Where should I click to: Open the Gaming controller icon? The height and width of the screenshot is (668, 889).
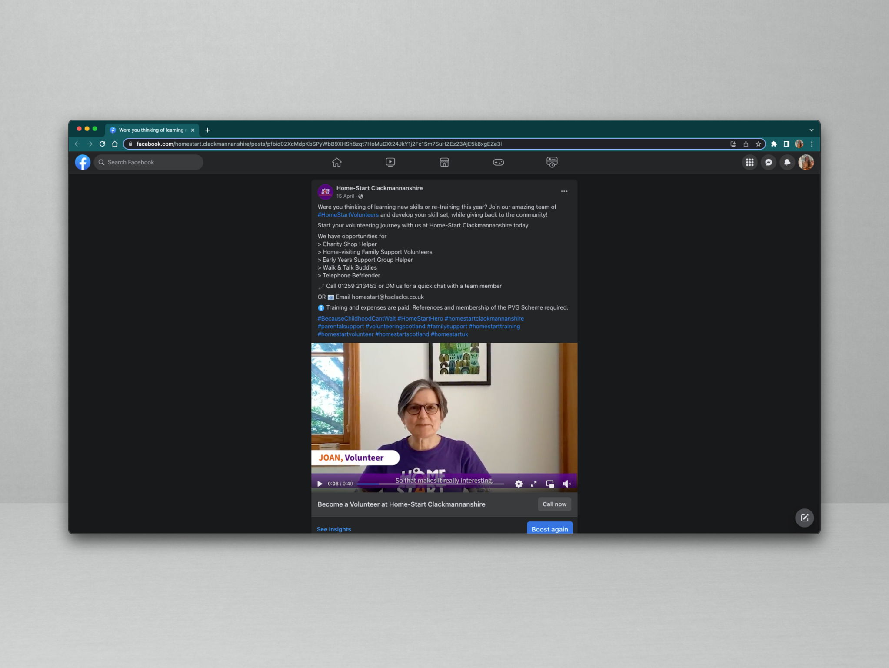pos(498,162)
